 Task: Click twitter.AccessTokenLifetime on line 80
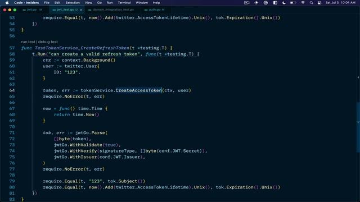152,187
